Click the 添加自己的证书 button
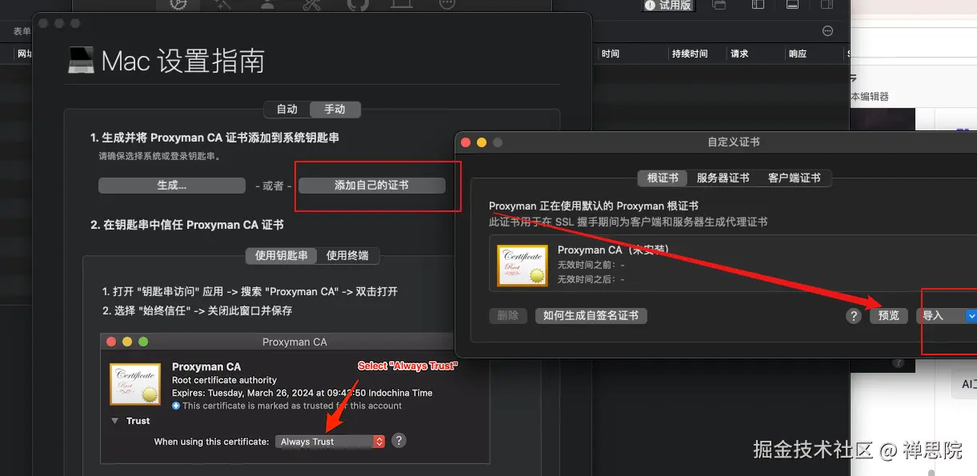 coord(373,185)
